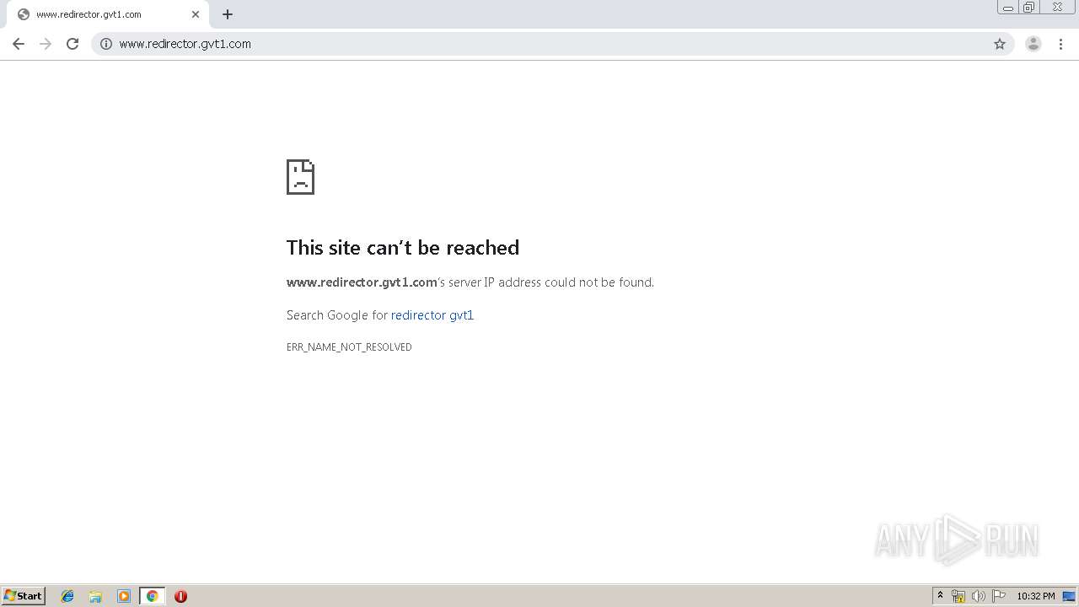Screen dimensions: 1079x607
Task: Click Show desktop button in tray corner
Action: point(1070,596)
